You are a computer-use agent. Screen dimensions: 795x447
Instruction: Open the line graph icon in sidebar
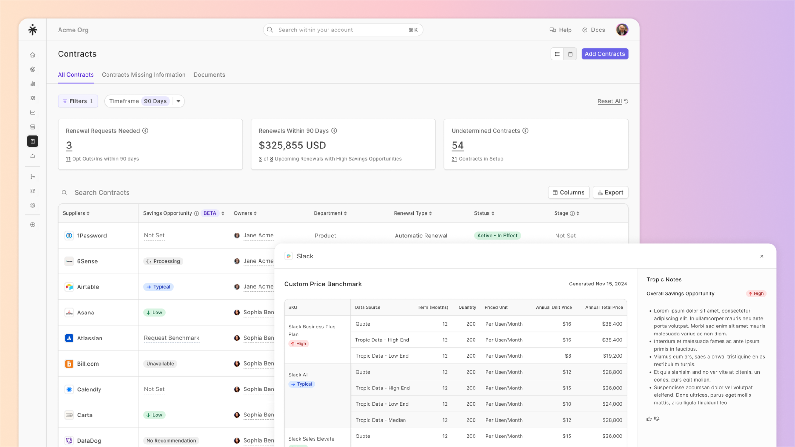pos(32,113)
